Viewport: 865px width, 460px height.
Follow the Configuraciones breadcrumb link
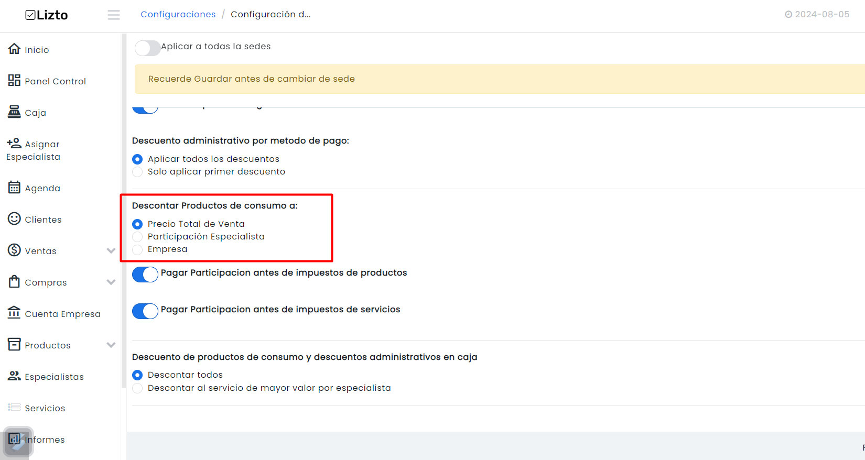(178, 15)
